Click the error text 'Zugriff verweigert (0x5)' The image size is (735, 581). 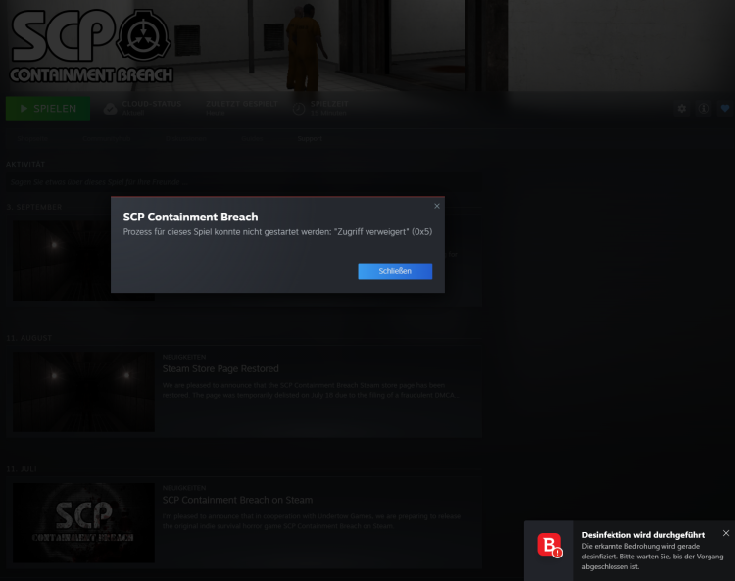[x=383, y=232]
